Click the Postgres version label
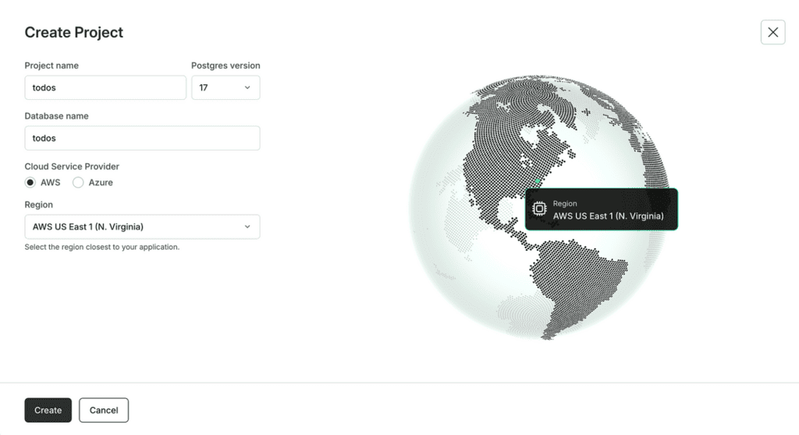The height and width of the screenshot is (435, 799). (x=225, y=66)
